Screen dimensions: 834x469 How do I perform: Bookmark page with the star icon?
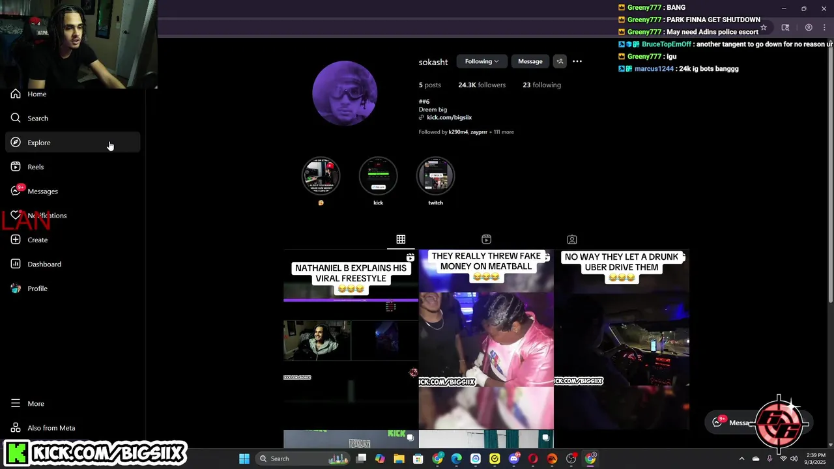[764, 27]
